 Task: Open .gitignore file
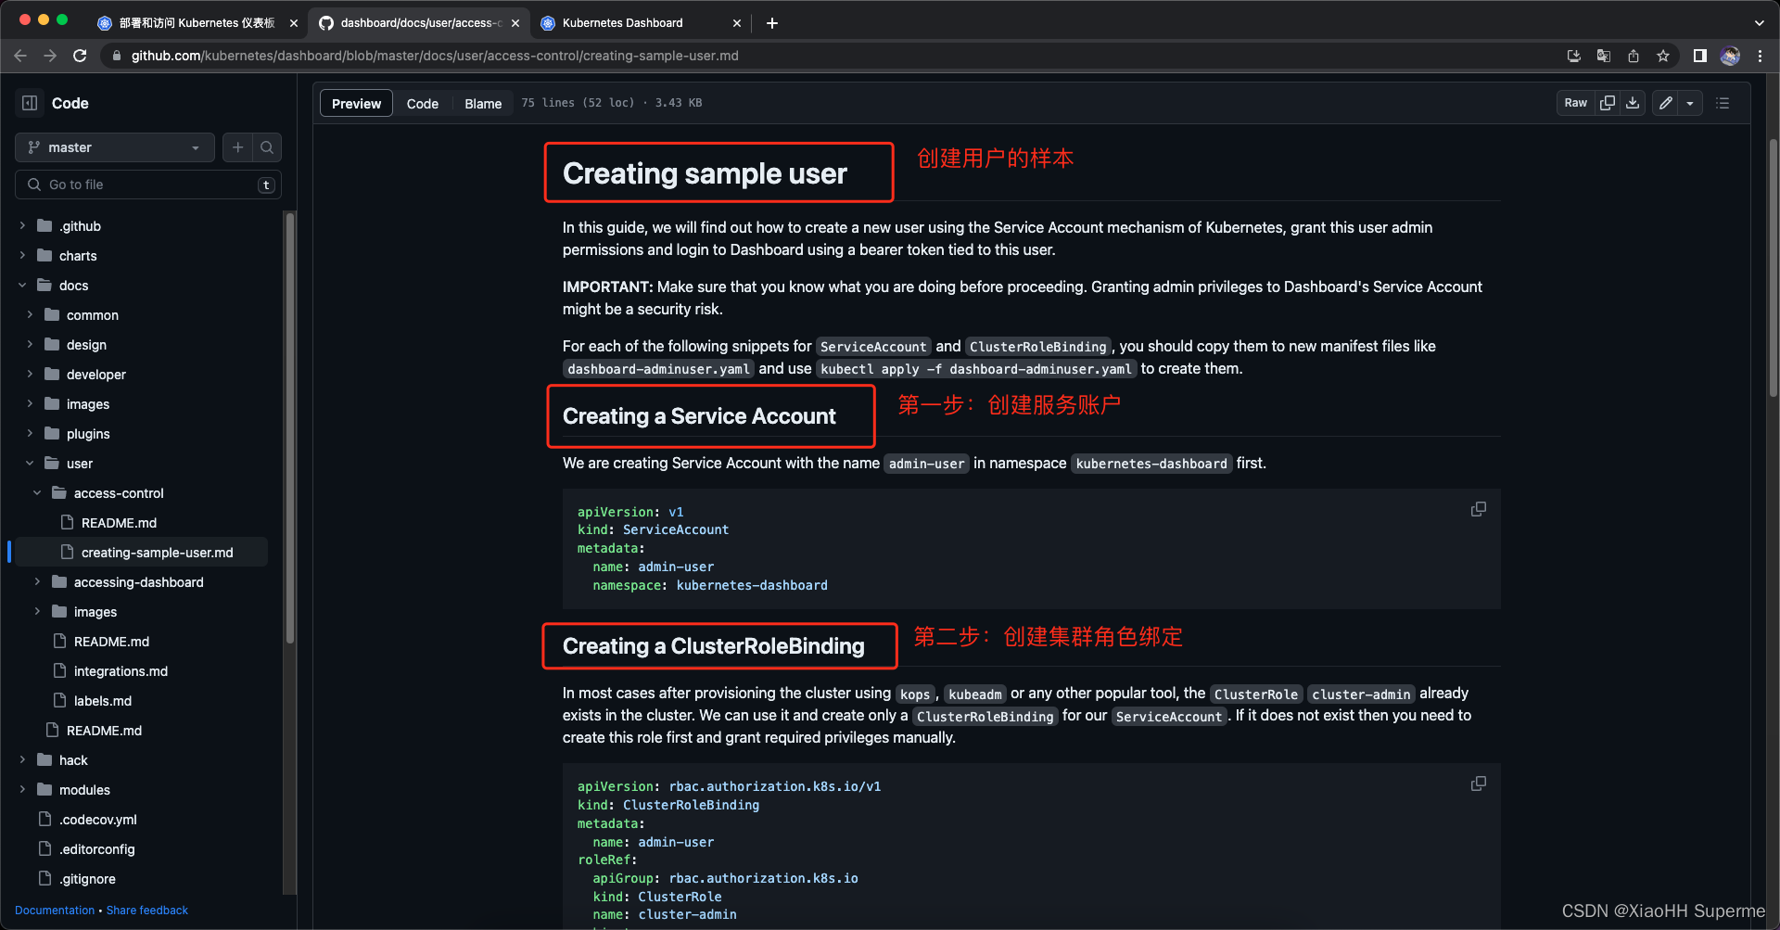click(x=87, y=879)
